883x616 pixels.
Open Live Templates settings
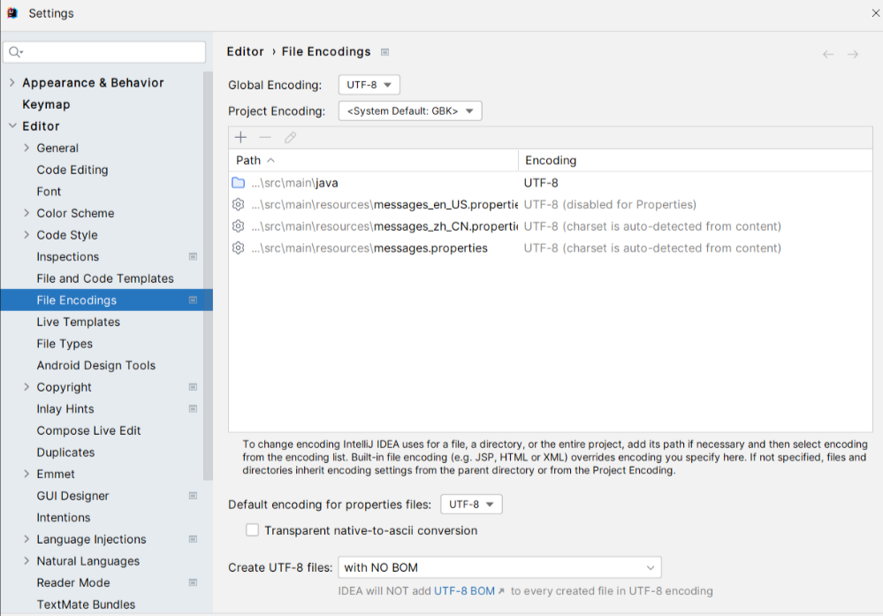click(x=79, y=322)
